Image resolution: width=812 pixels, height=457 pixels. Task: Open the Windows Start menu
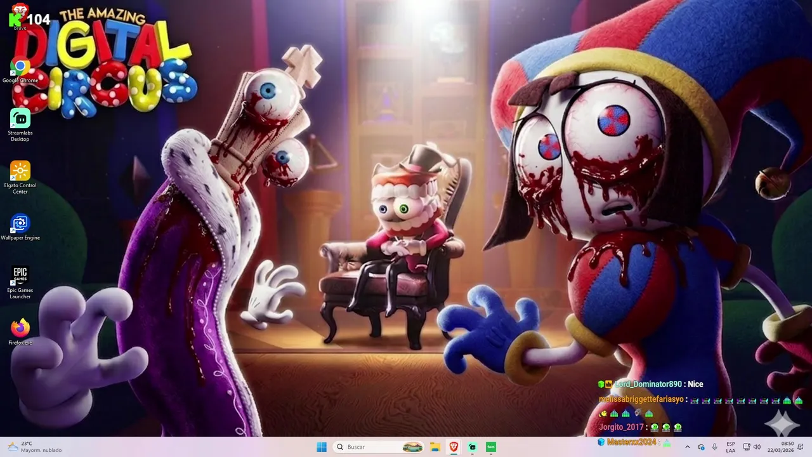[x=322, y=447]
